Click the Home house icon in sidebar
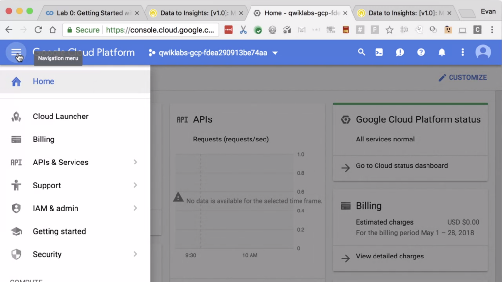 16,82
